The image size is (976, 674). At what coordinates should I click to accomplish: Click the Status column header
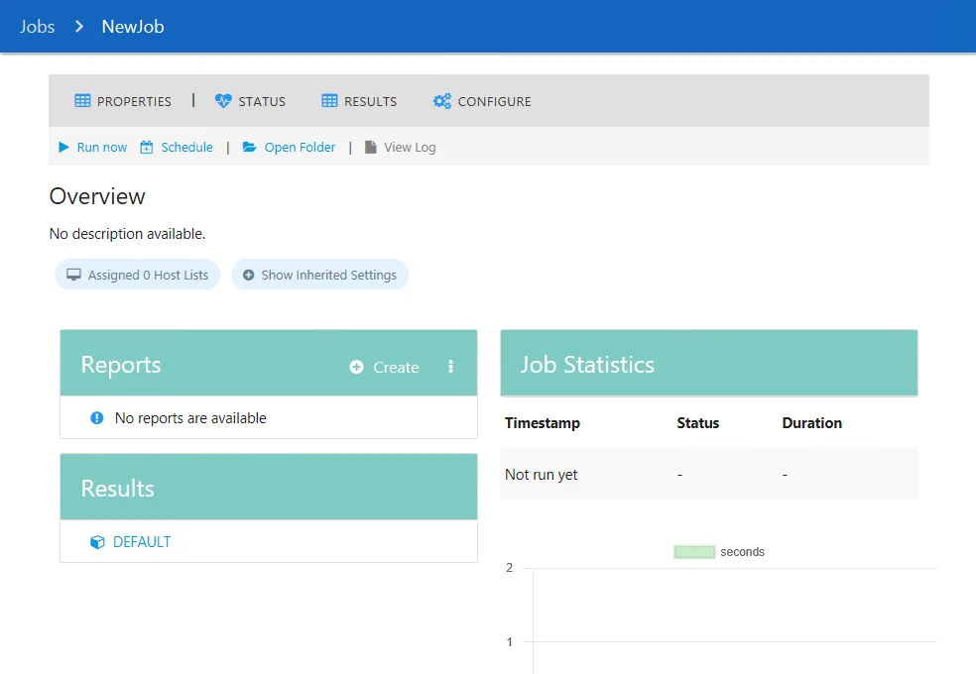tap(697, 423)
